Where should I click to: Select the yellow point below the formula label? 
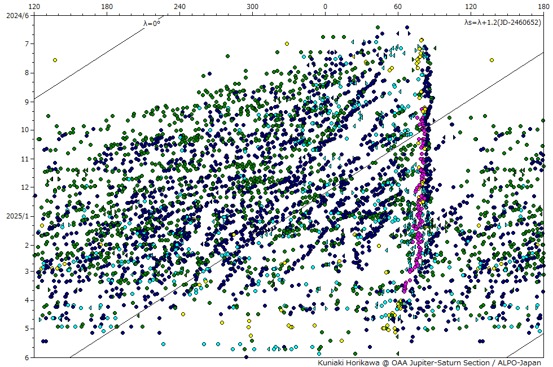click(491, 60)
